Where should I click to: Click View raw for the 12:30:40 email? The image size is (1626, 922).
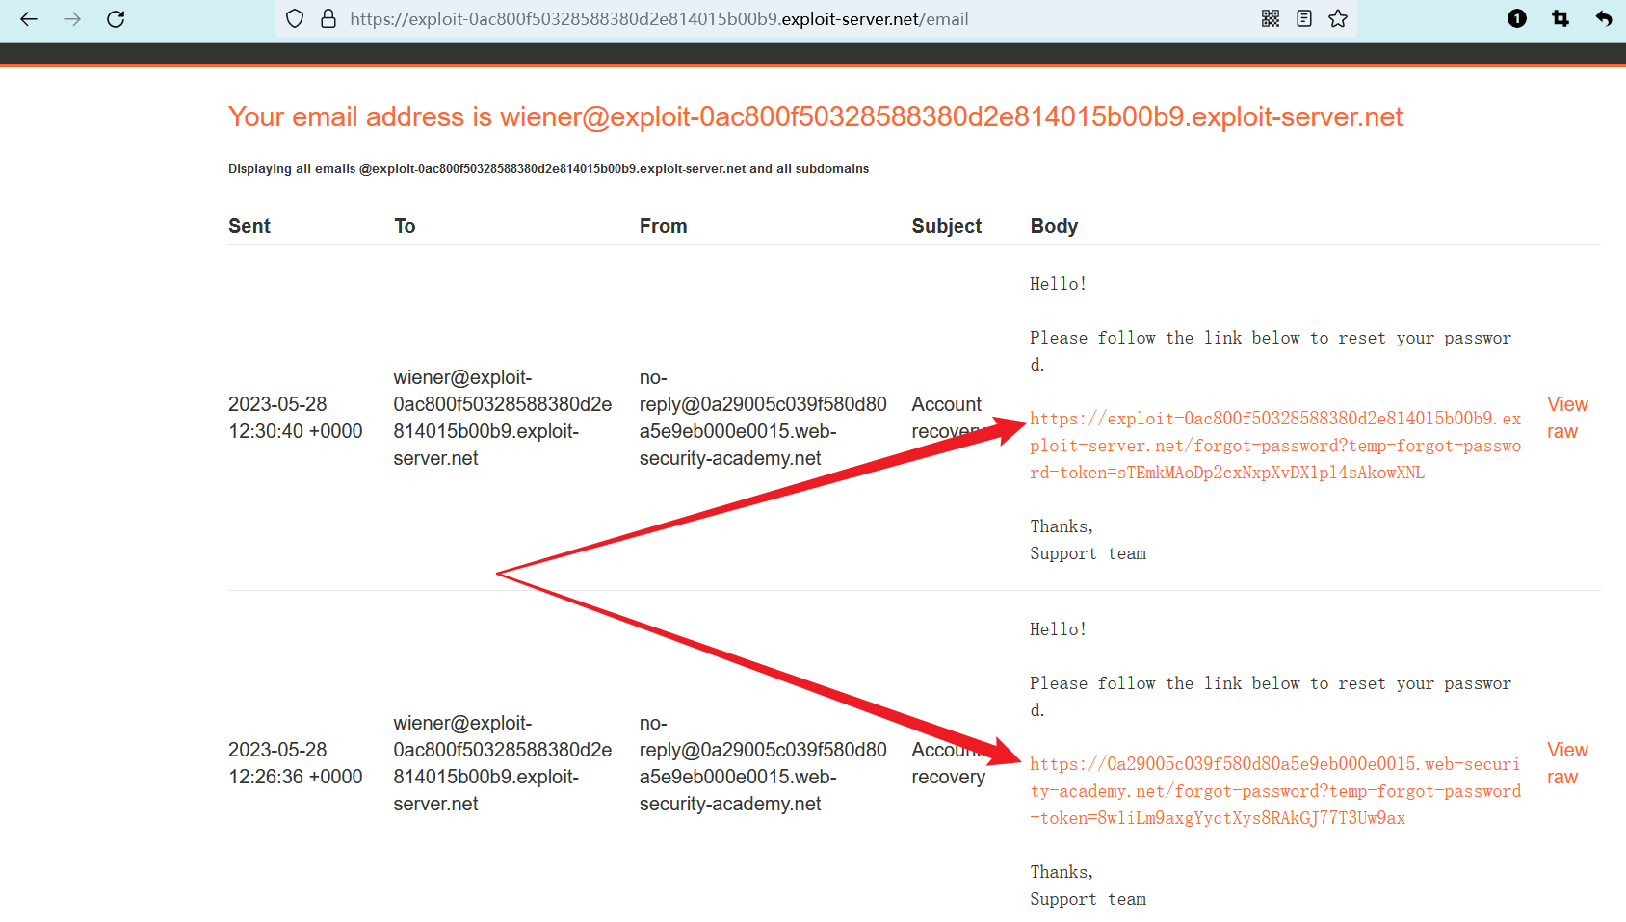1567,418
